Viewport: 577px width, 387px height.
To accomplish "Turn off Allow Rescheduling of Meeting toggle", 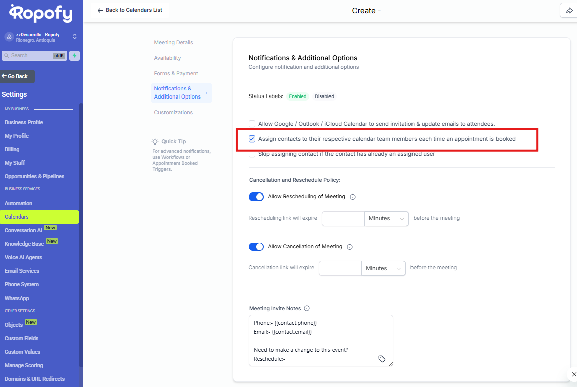I will pos(256,197).
